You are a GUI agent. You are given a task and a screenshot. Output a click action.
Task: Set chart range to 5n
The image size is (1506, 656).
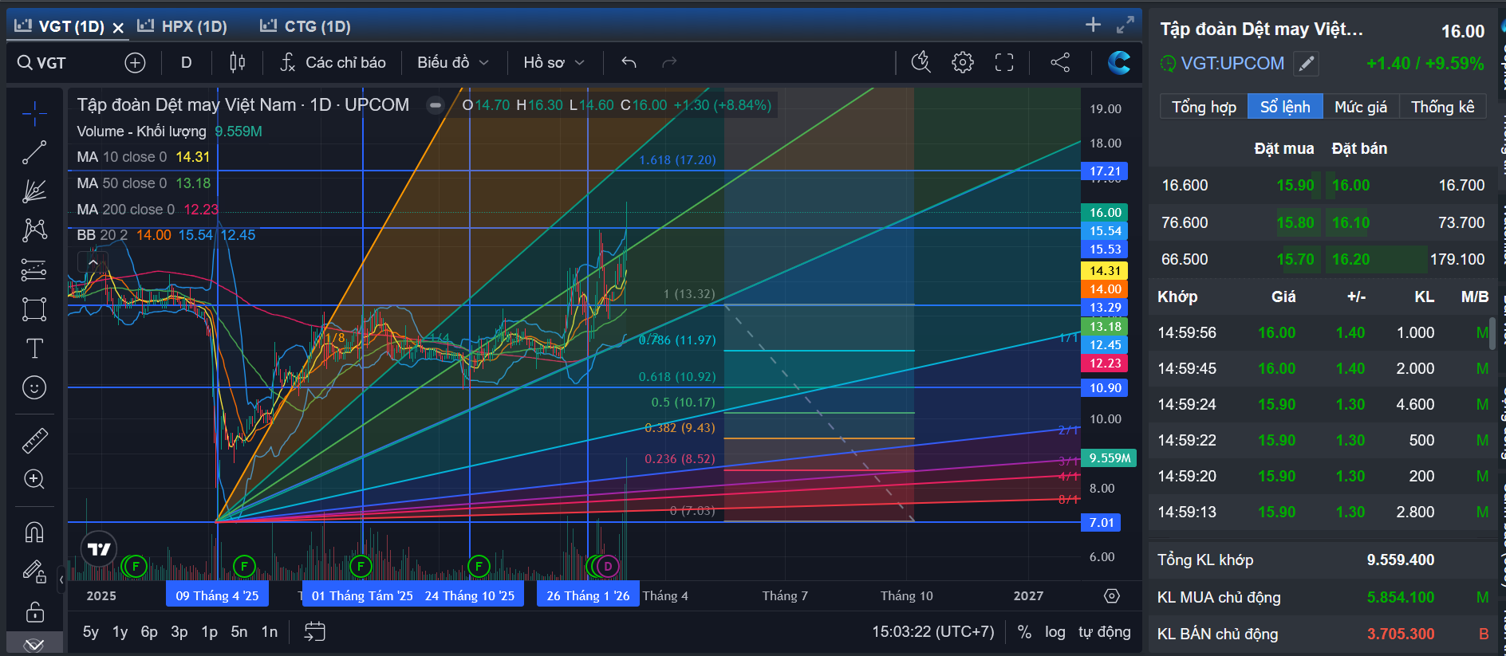coord(239,632)
